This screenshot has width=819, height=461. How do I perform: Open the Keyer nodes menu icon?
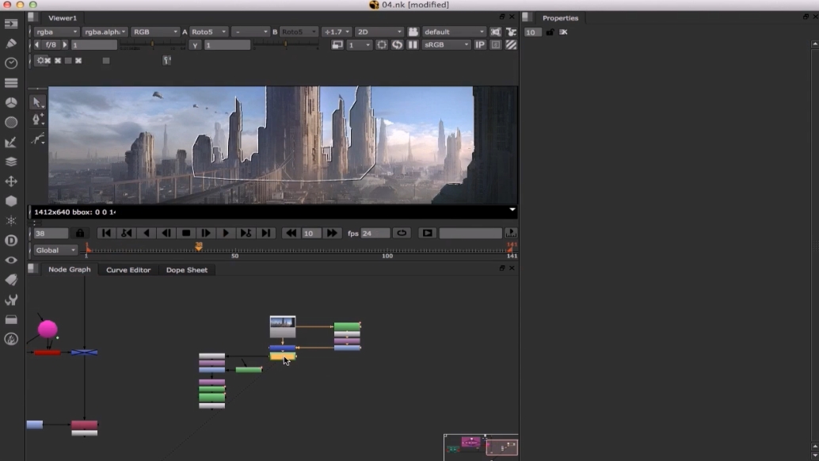pyautogui.click(x=11, y=142)
